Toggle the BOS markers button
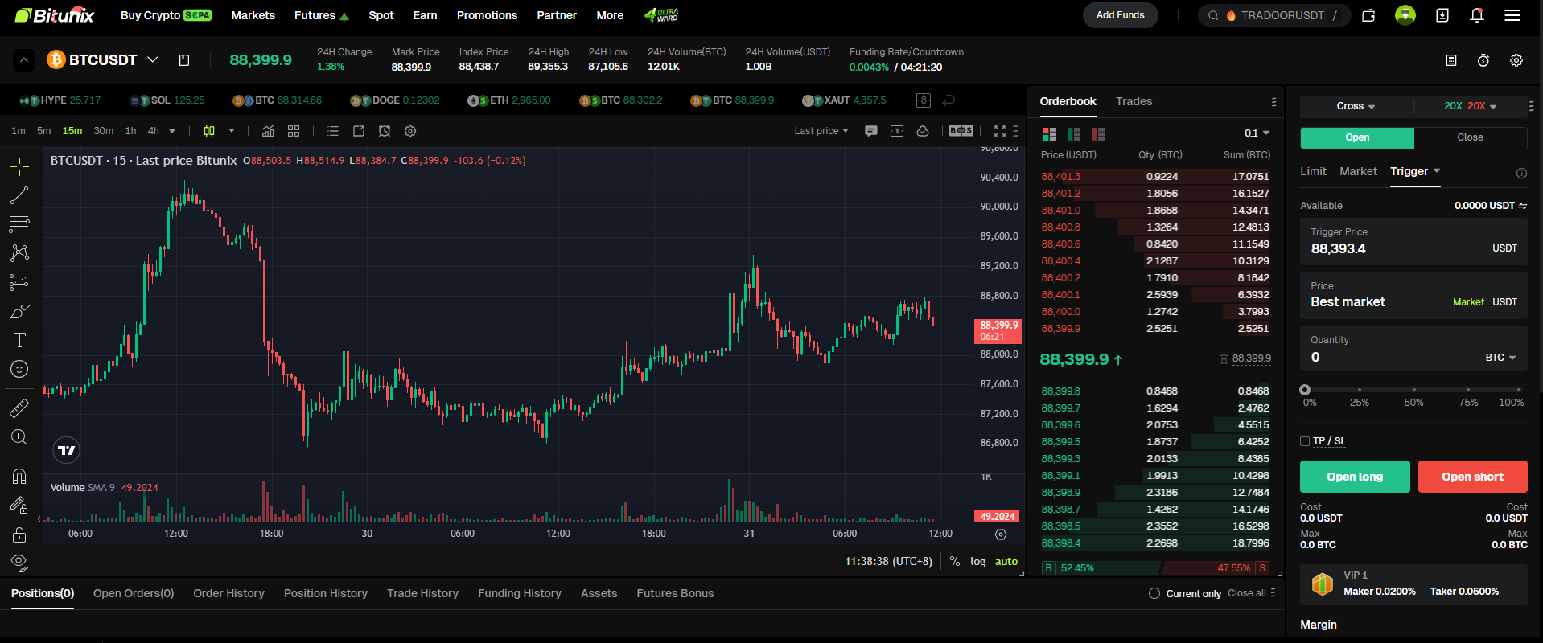This screenshot has width=1543, height=643. 961,130
